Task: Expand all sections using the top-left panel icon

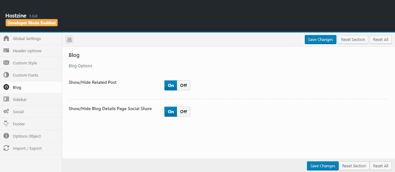Action: pyautogui.click(x=69, y=39)
